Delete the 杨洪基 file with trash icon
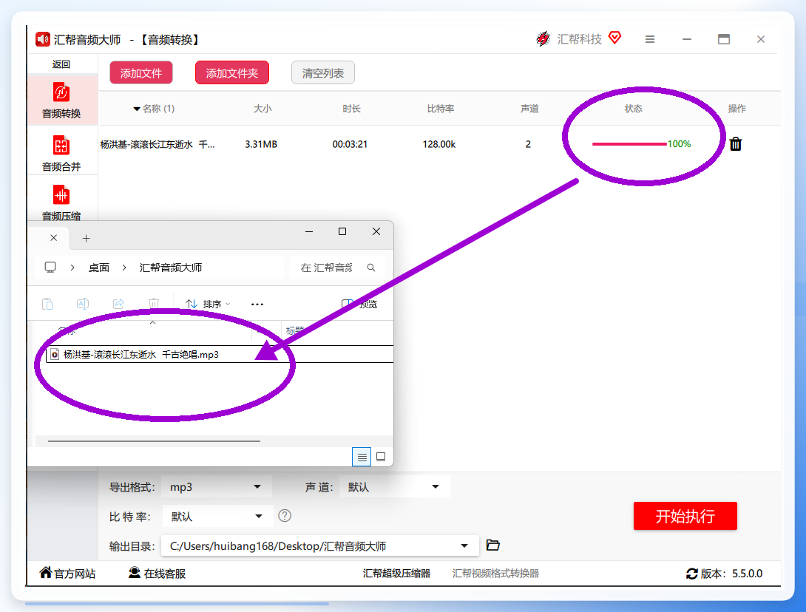Image resolution: width=806 pixels, height=612 pixels. pyautogui.click(x=736, y=144)
